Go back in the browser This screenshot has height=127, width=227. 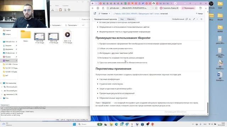tap(93, 8)
